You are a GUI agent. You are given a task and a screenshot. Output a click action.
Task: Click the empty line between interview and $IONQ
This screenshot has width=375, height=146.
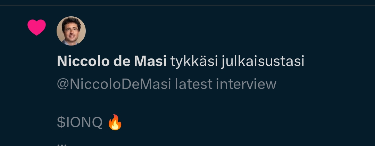(167, 103)
